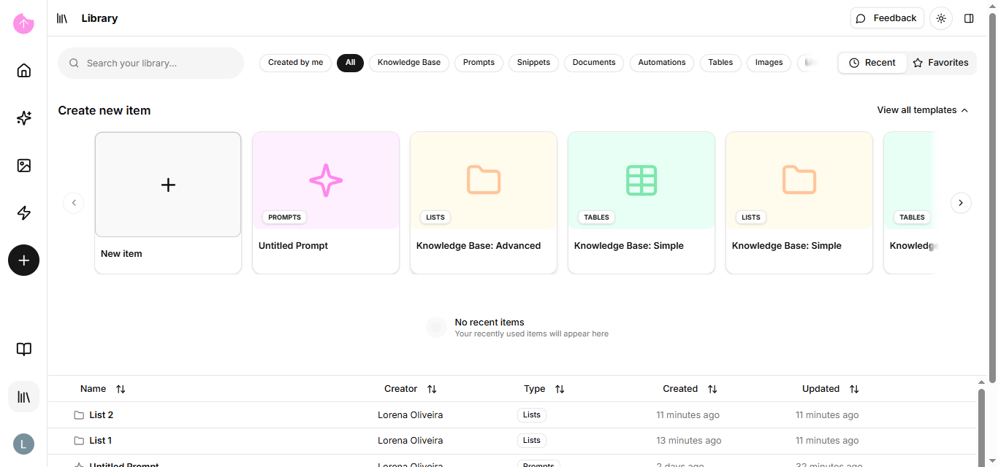Click the sparkles AI icon in sidebar
The width and height of the screenshot is (998, 467).
(24, 118)
